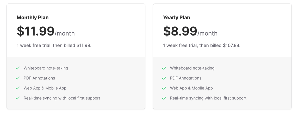Click checkmark beside Yearly PDF Annotations
The width and height of the screenshot is (297, 113).
164,78
